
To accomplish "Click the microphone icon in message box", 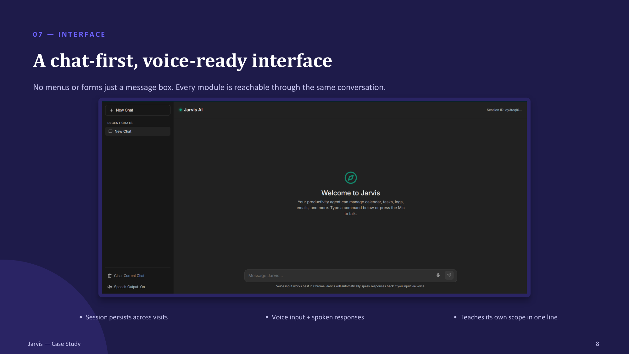I will click(x=438, y=275).
